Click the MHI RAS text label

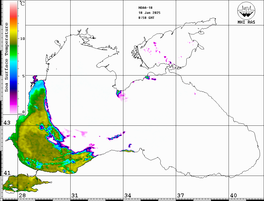[246, 22]
